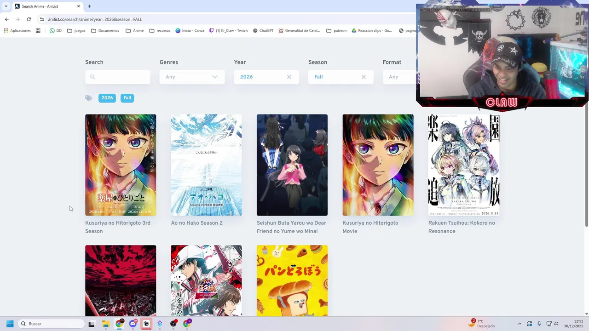Close the Search Anime - AniList tab
This screenshot has width=589, height=331.
(x=78, y=6)
